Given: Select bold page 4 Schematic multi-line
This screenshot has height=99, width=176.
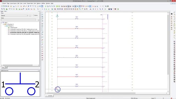Looking at the screenshot, I should [24, 32].
